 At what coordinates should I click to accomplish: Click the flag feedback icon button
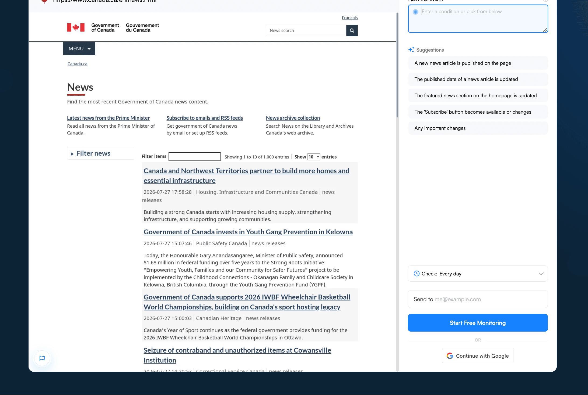click(x=42, y=358)
